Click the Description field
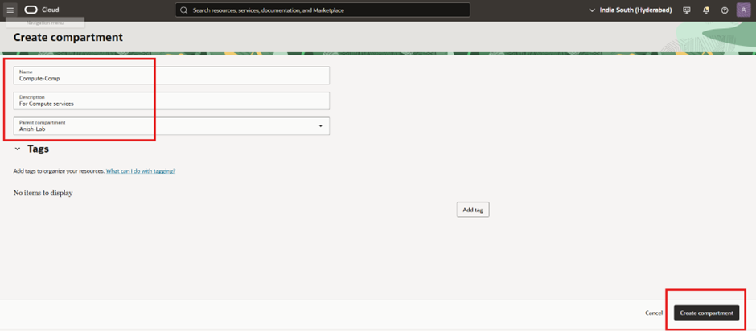Screen dimensions: 756x331 pos(171,100)
